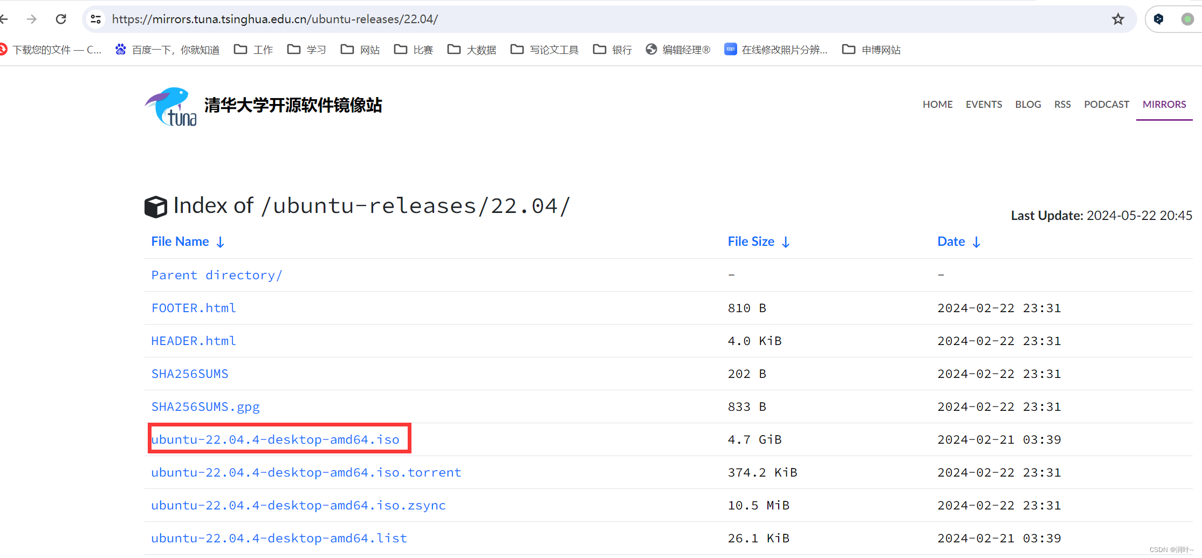Open PODCAST in the site navigation

click(1107, 105)
